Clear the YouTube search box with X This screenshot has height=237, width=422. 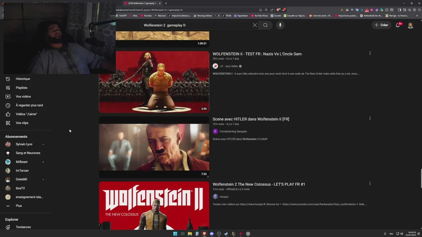[x=255, y=25]
